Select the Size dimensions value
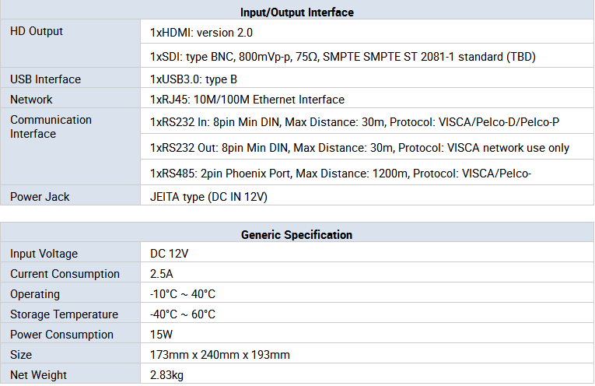This screenshot has height=386, width=595. [220, 355]
